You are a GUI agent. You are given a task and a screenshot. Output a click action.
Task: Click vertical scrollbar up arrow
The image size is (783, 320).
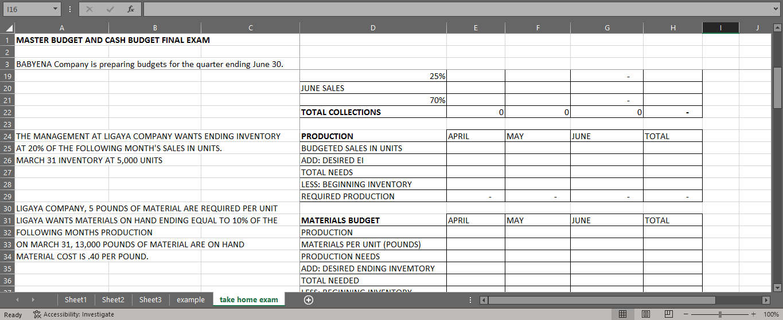[778, 27]
